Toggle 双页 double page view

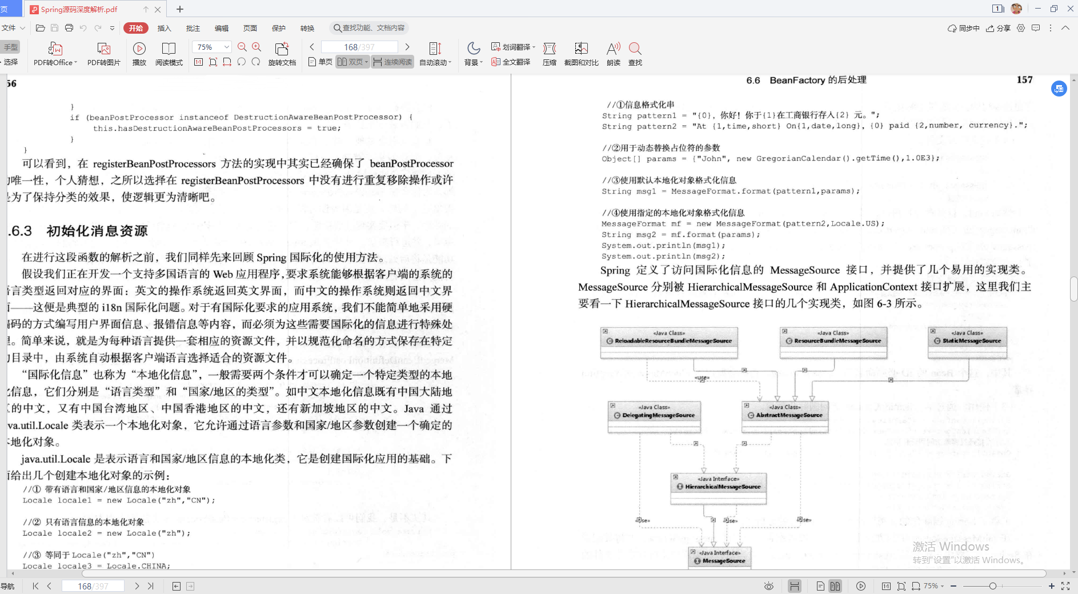350,62
